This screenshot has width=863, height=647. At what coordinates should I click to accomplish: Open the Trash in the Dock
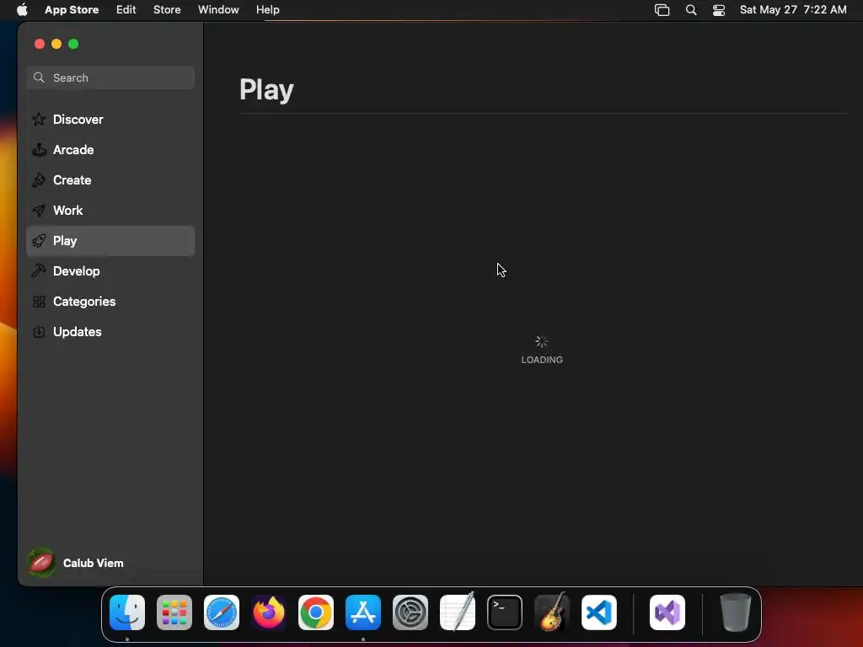[x=735, y=612]
